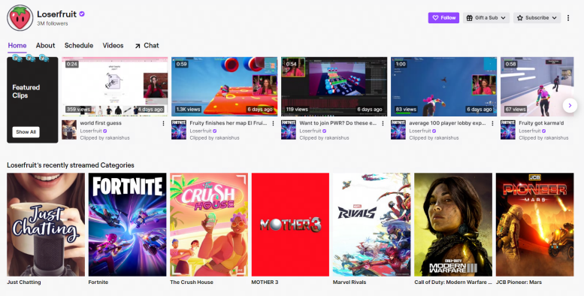Viewport: 584px width, 296px height.
Task: Open The Crush House category cover
Action: tap(209, 225)
